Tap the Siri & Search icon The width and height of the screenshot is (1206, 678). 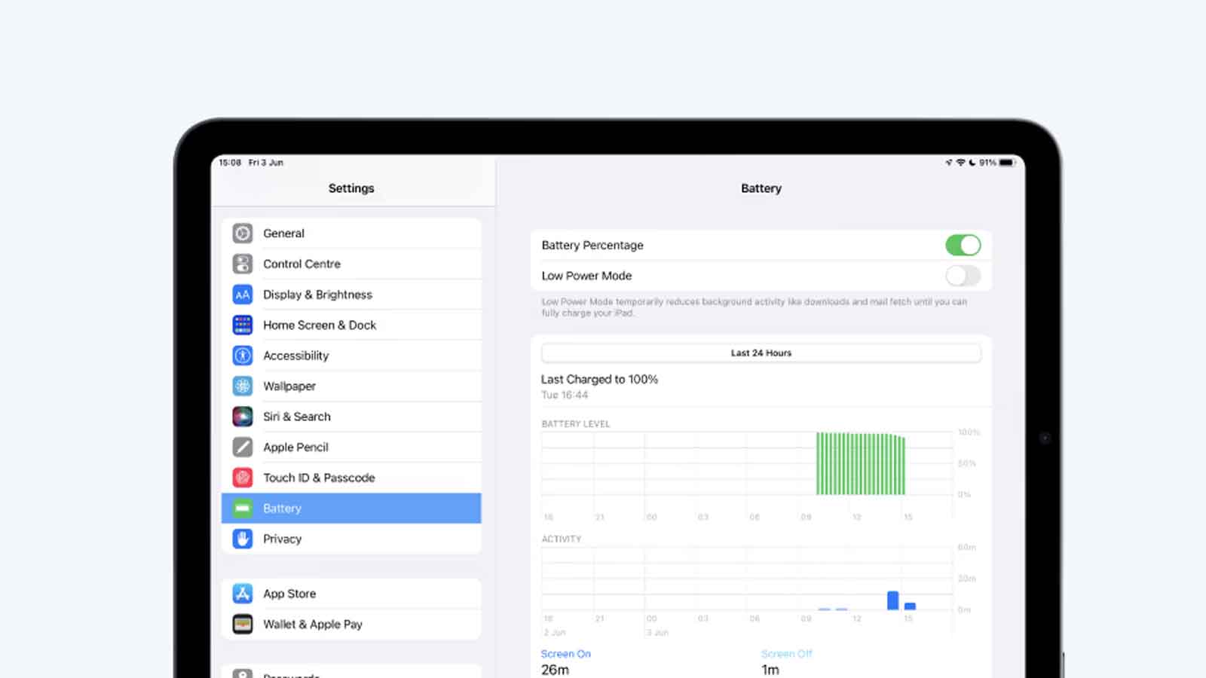pos(243,417)
